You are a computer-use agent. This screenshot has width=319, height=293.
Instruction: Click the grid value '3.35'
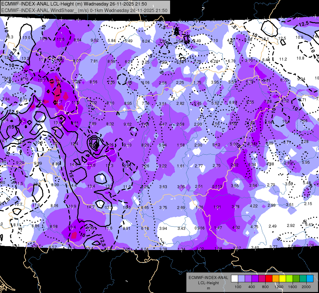click(x=181, y=187)
